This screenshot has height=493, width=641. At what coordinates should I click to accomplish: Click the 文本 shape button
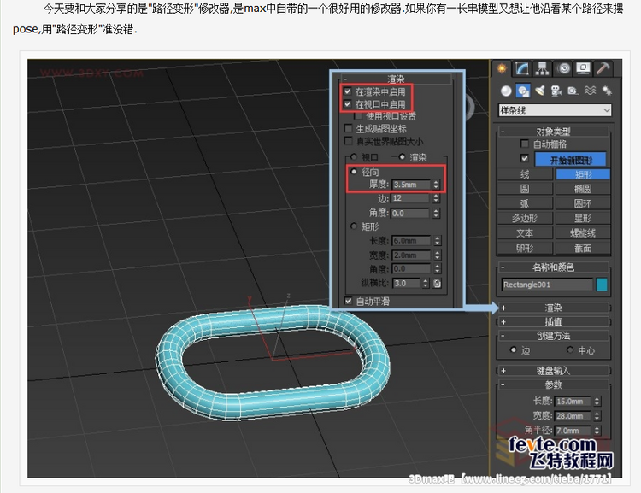[525, 233]
